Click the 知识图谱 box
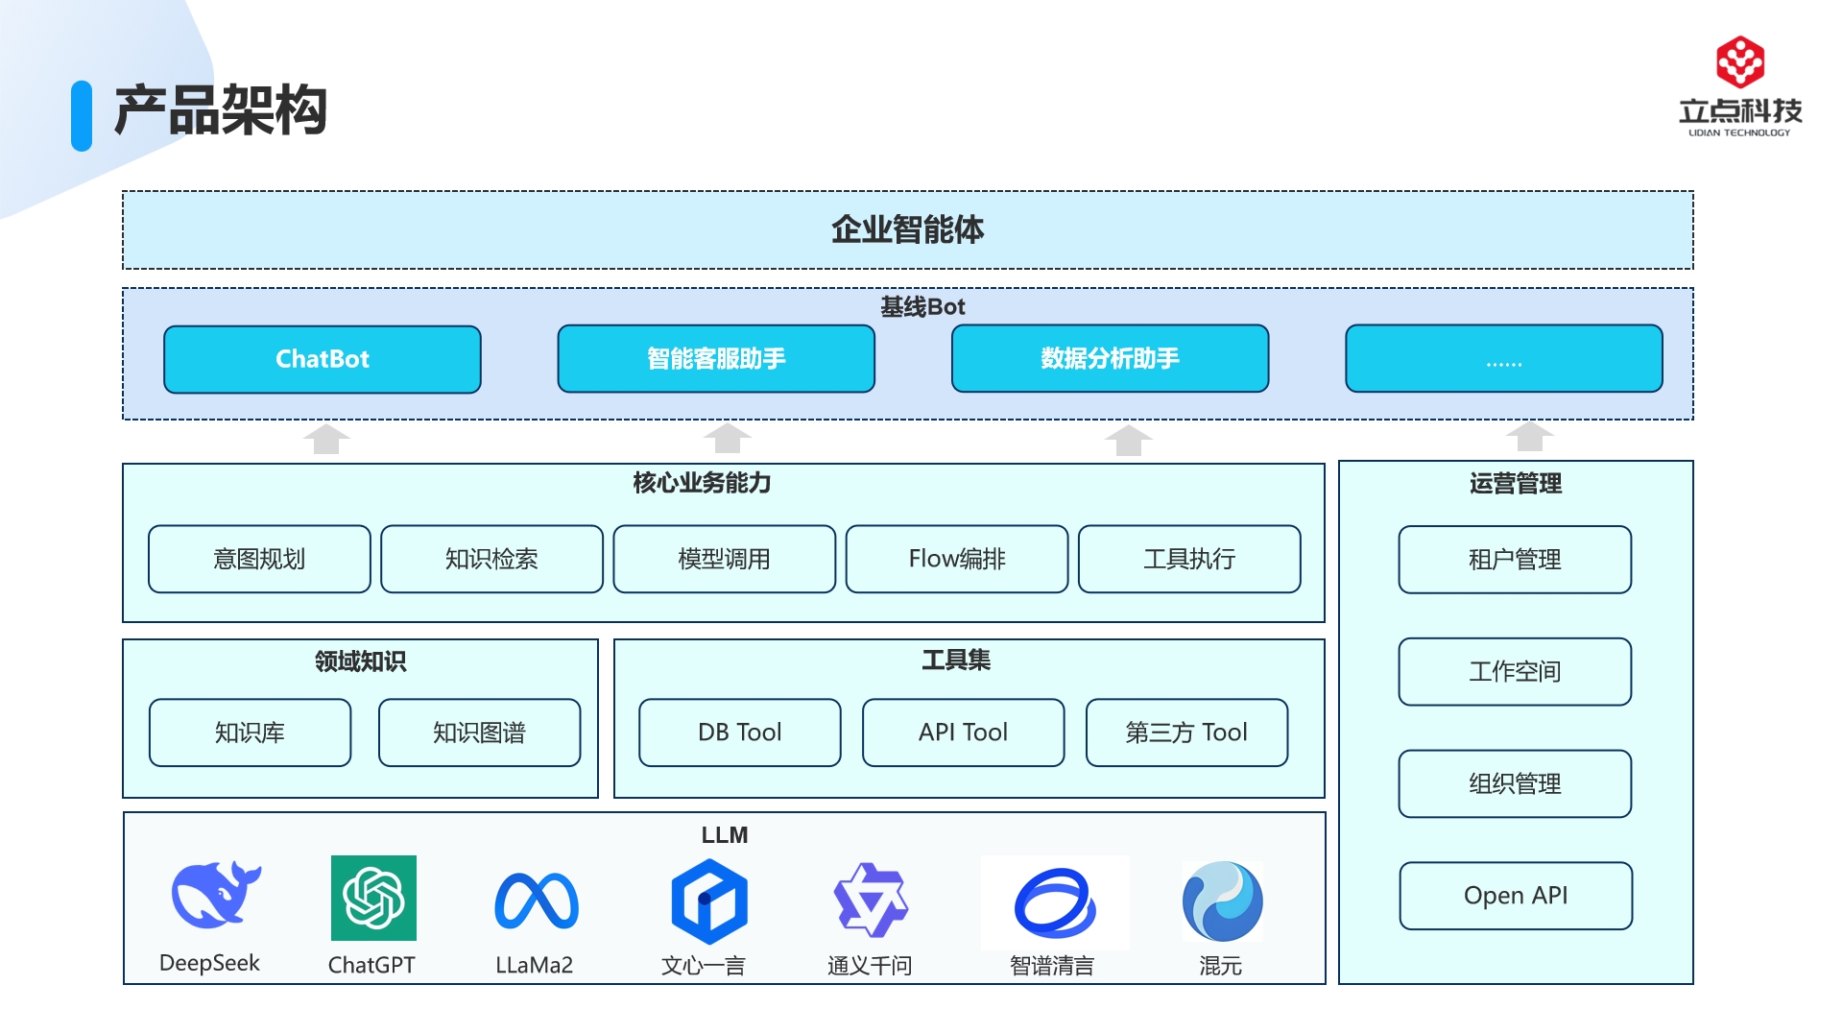This screenshot has width=1843, height=1033. pos(480,733)
